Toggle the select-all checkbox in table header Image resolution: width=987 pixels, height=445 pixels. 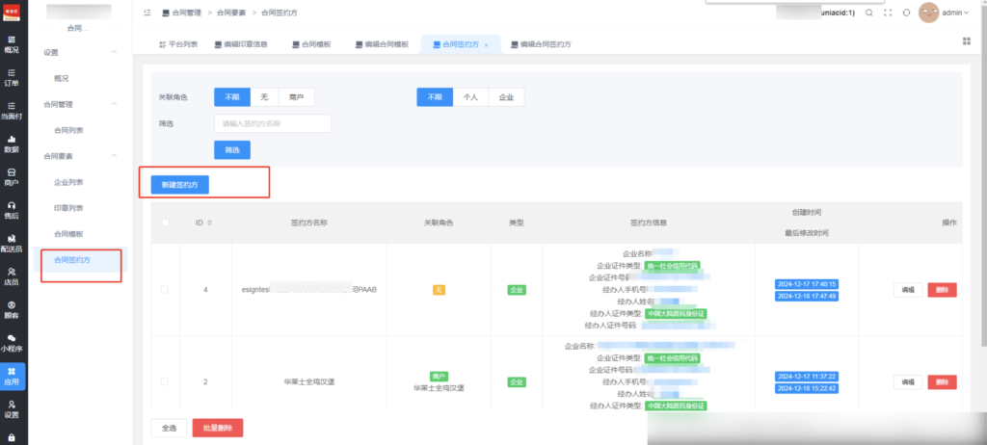164,222
